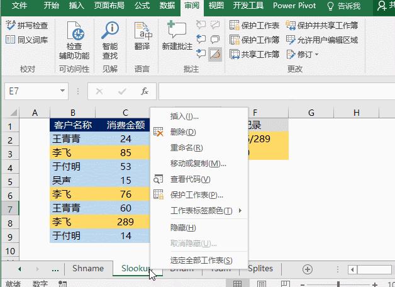Click the 客户名称 header cell
Viewport: 395px width, 287px height.
72,125
